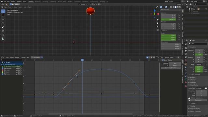Toggle visibility eye of Z Scale channel
Screen dimensions: 208x117
point(4,74)
